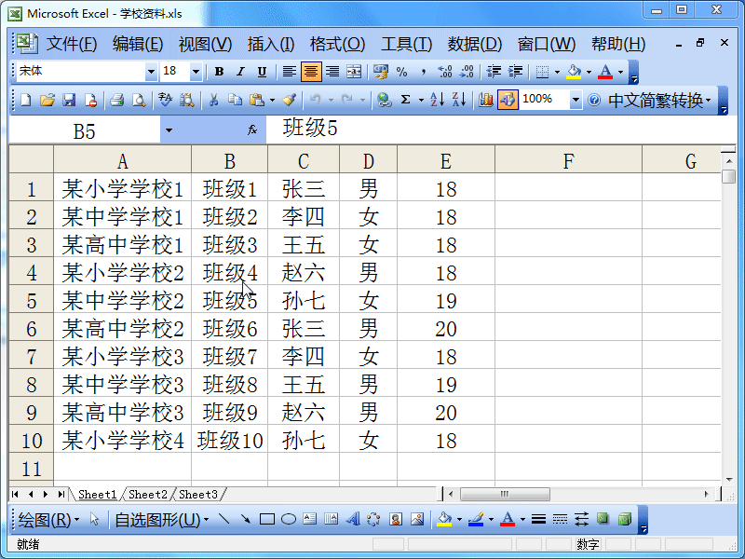Open the font size dropdown

click(x=196, y=73)
